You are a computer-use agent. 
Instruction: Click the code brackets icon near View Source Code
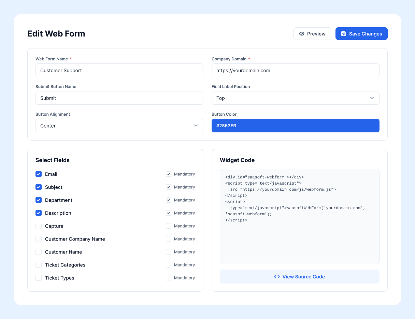[x=277, y=277]
